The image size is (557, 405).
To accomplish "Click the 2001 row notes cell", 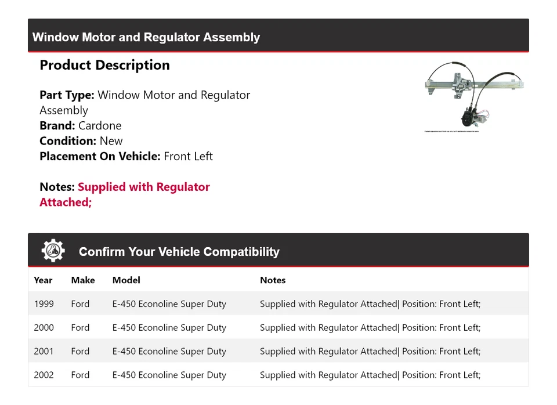I will [370, 352].
